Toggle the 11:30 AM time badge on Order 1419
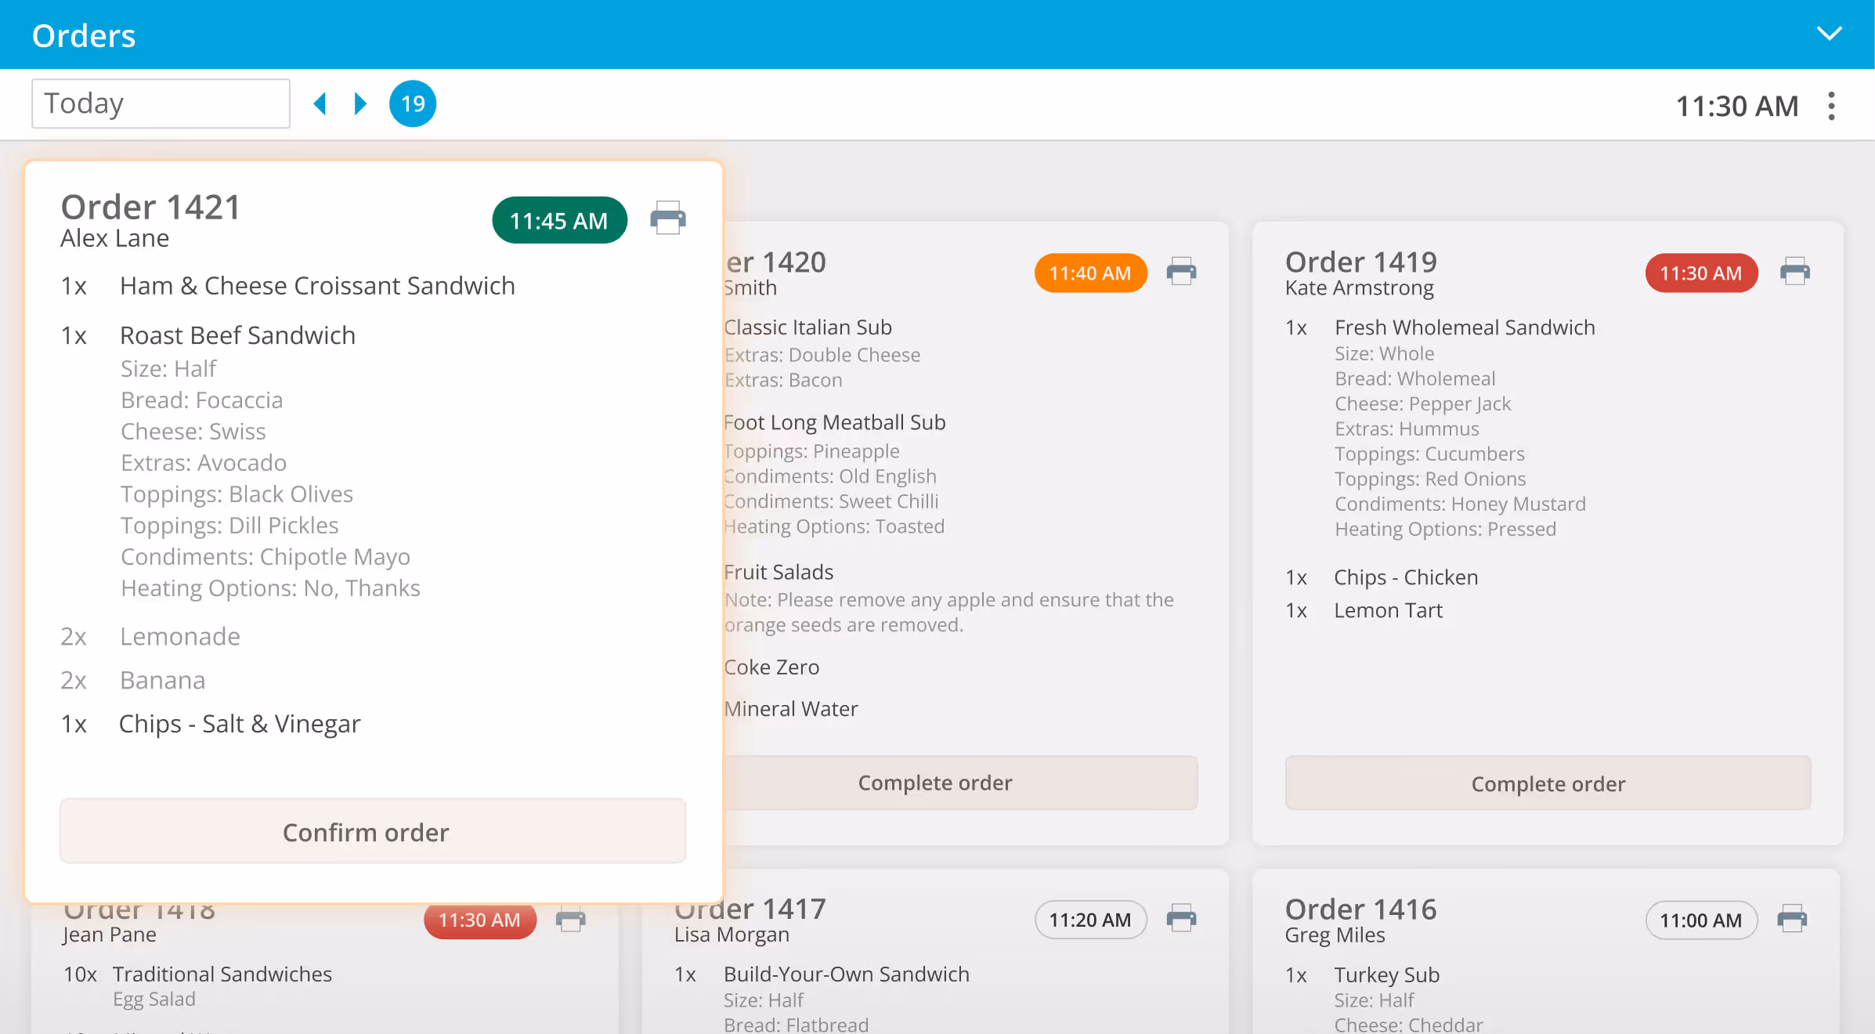The image size is (1875, 1034). click(1701, 273)
